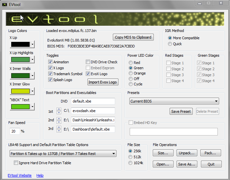The width and height of the screenshot is (230, 180).
Task: Click the Unpack... button
Action: pos(187,153)
